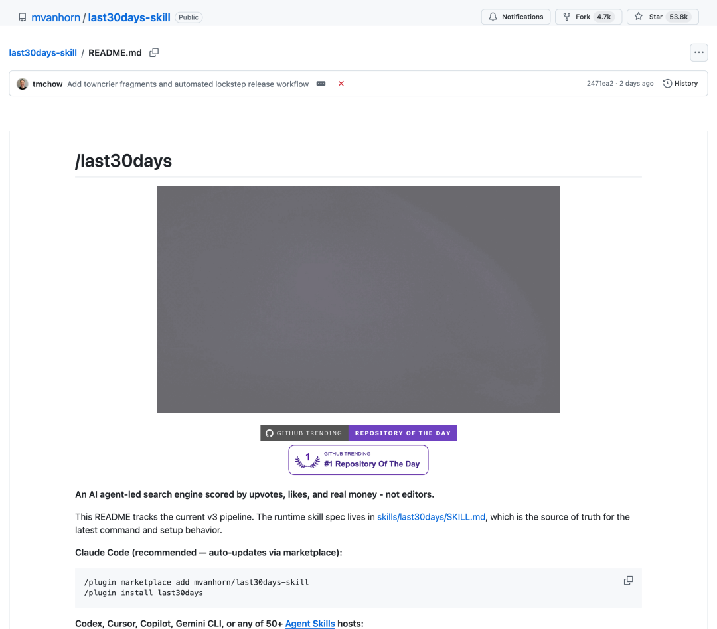Click the '/plugin install last30days' code line

pyautogui.click(x=143, y=593)
